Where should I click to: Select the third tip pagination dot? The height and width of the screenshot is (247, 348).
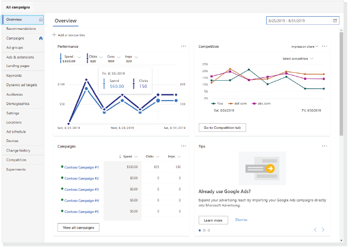pyautogui.click(x=209, y=230)
